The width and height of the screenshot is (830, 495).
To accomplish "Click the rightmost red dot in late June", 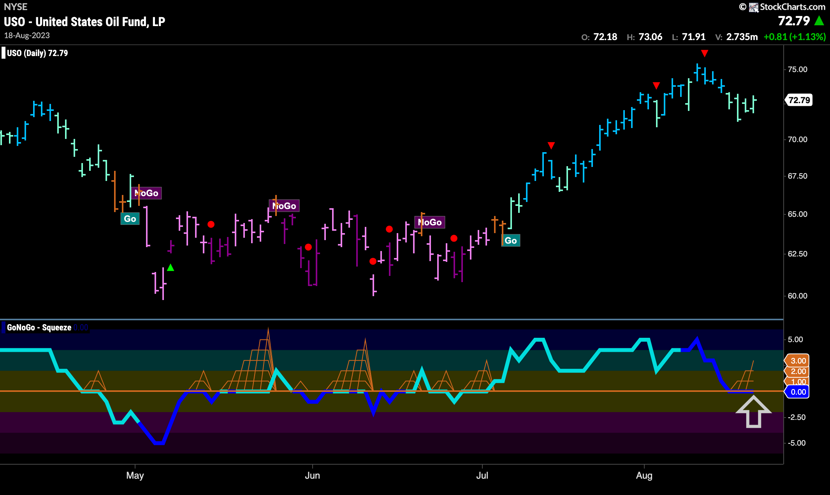I will click(454, 238).
